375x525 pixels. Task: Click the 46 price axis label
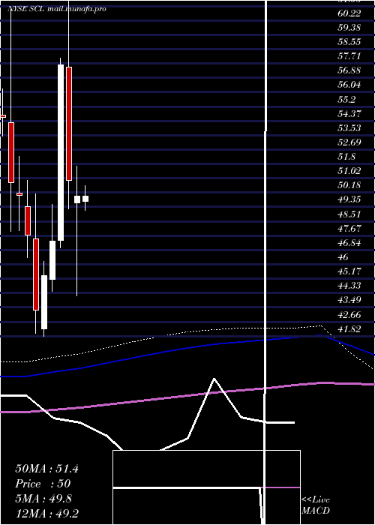coord(343,257)
